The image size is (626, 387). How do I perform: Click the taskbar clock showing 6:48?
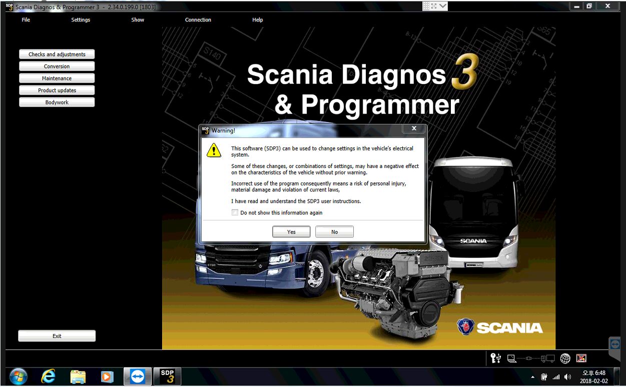[594, 376]
